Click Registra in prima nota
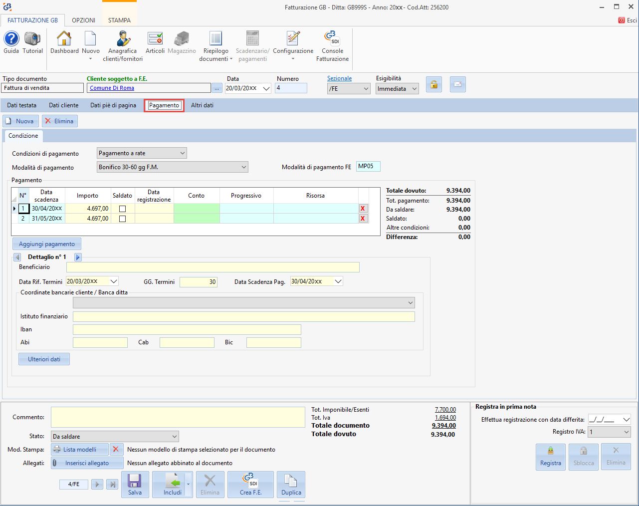639x506 pixels. click(x=551, y=457)
